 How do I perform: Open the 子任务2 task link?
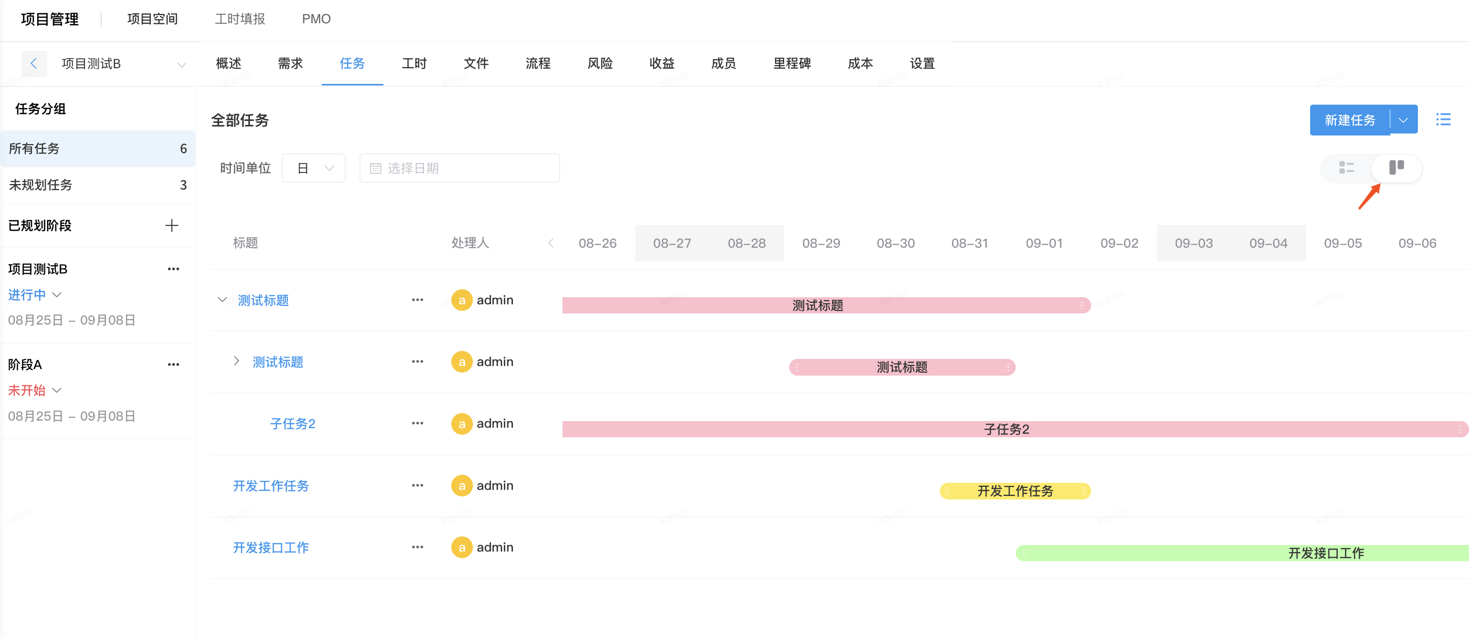pyautogui.click(x=292, y=424)
